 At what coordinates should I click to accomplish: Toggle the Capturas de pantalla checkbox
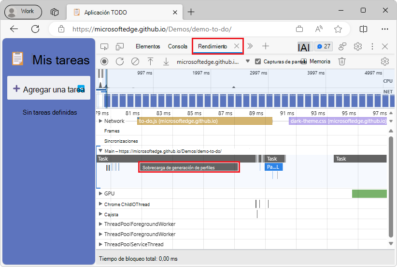point(258,61)
